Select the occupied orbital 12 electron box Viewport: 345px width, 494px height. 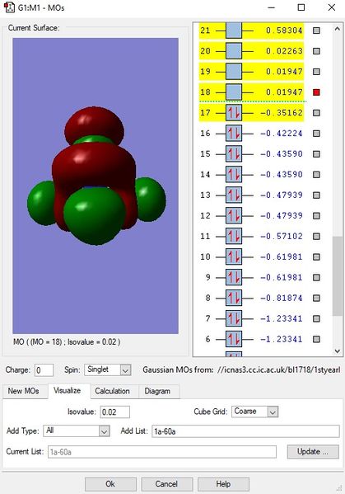coord(234,215)
